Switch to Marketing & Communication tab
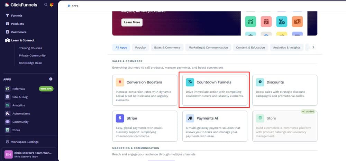Viewport: 346px width, 161px height. point(208,48)
